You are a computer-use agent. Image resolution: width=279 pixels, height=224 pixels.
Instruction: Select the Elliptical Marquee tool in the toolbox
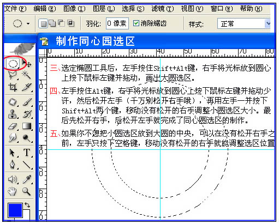(x=13, y=63)
